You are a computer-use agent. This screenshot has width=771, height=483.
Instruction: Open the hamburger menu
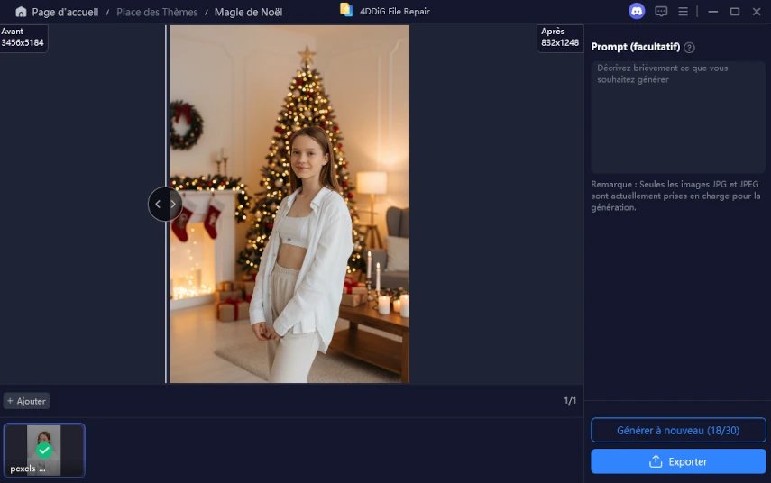683,12
